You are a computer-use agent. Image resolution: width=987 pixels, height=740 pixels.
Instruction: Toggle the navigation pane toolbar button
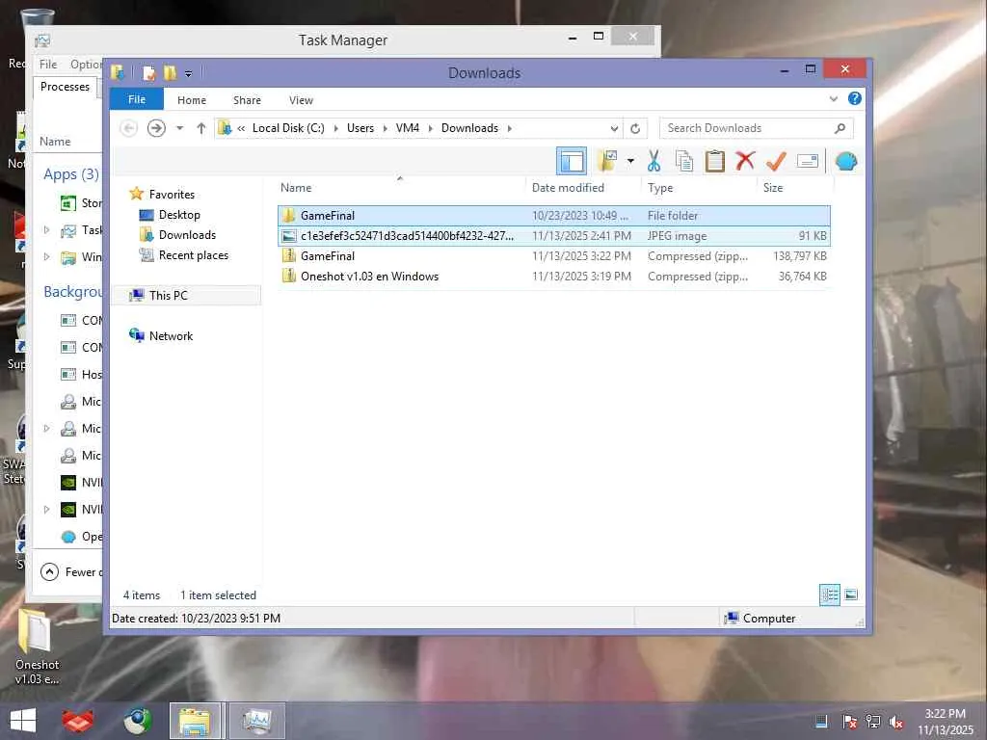click(x=571, y=162)
